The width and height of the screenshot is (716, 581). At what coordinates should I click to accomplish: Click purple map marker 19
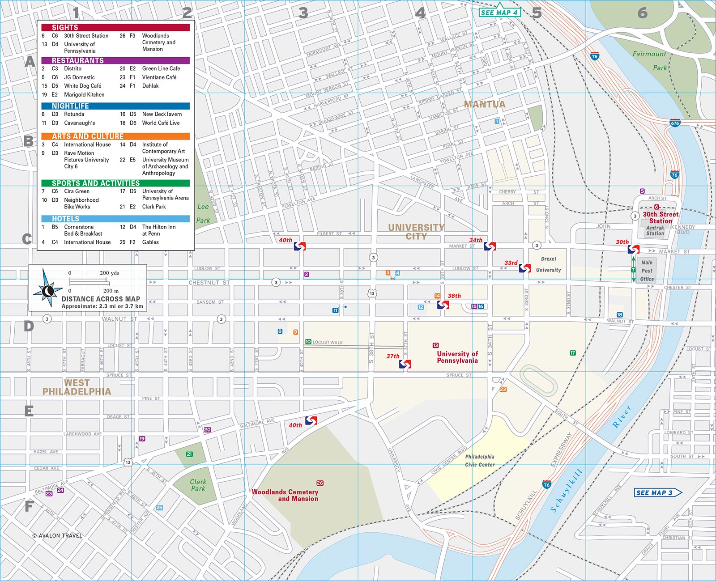click(x=142, y=439)
